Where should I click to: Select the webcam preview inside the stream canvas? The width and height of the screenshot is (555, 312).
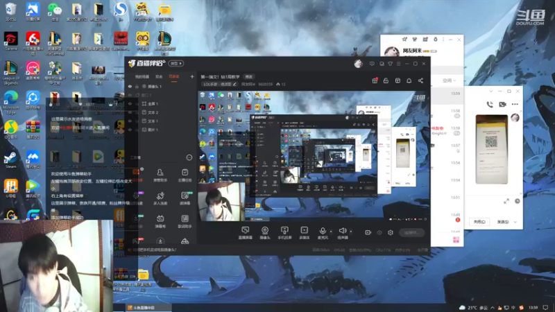tap(221, 202)
